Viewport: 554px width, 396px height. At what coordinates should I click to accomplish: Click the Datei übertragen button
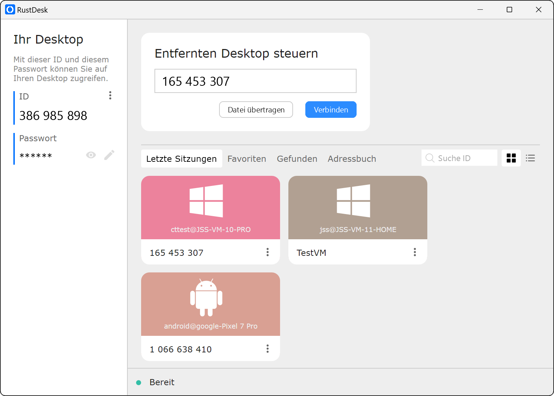tap(256, 110)
